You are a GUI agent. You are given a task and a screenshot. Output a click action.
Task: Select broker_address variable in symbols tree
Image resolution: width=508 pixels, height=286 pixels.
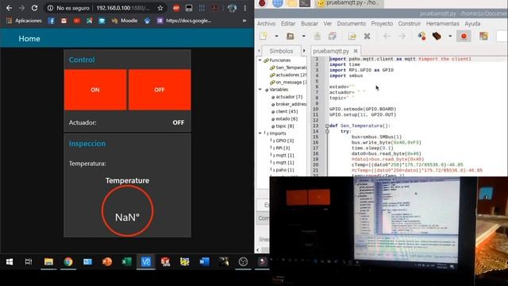pos(289,104)
